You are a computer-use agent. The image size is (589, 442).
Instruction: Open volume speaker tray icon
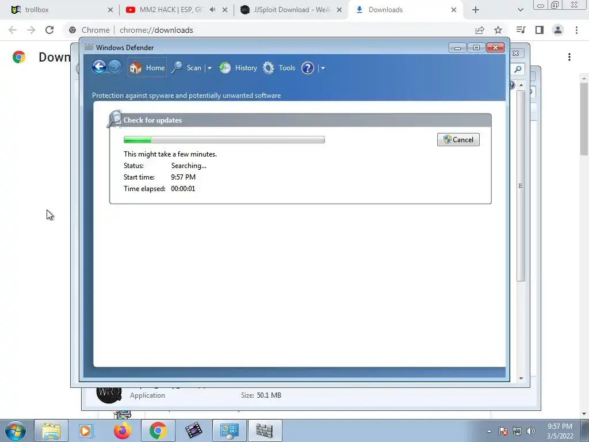(531, 431)
